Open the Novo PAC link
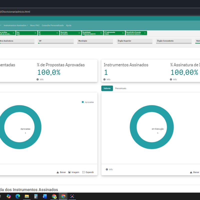 click(x=35, y=25)
